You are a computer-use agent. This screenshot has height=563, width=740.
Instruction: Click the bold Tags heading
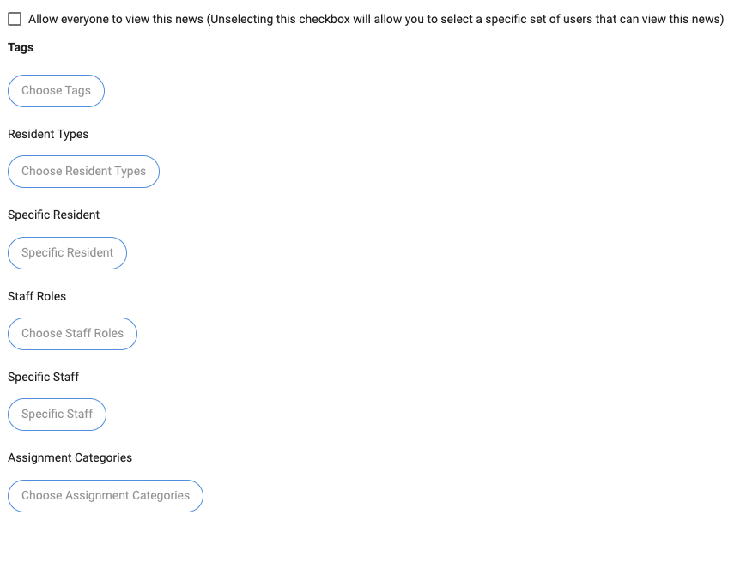coord(21,48)
